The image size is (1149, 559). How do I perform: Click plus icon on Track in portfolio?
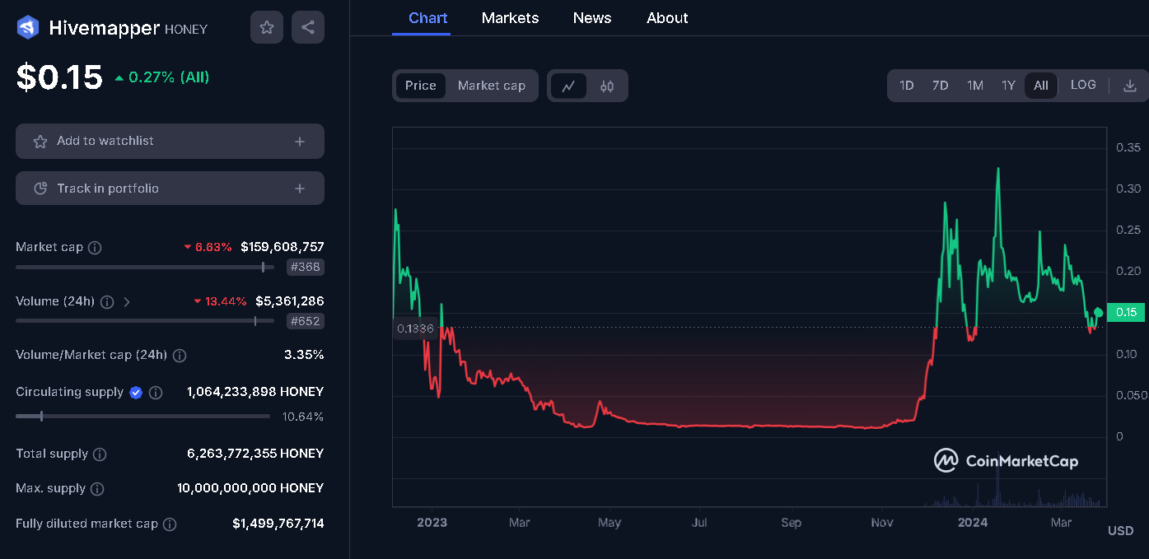300,189
